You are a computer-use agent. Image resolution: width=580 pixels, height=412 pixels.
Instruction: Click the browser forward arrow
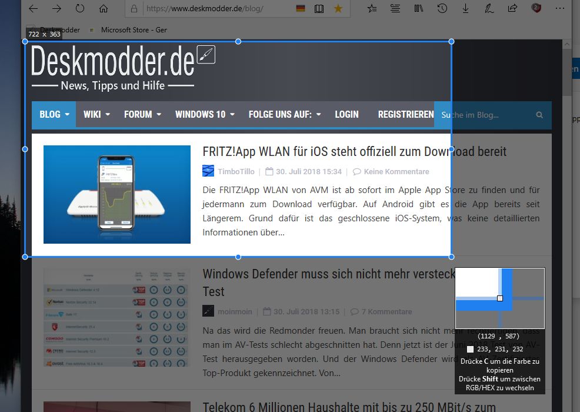(x=56, y=8)
